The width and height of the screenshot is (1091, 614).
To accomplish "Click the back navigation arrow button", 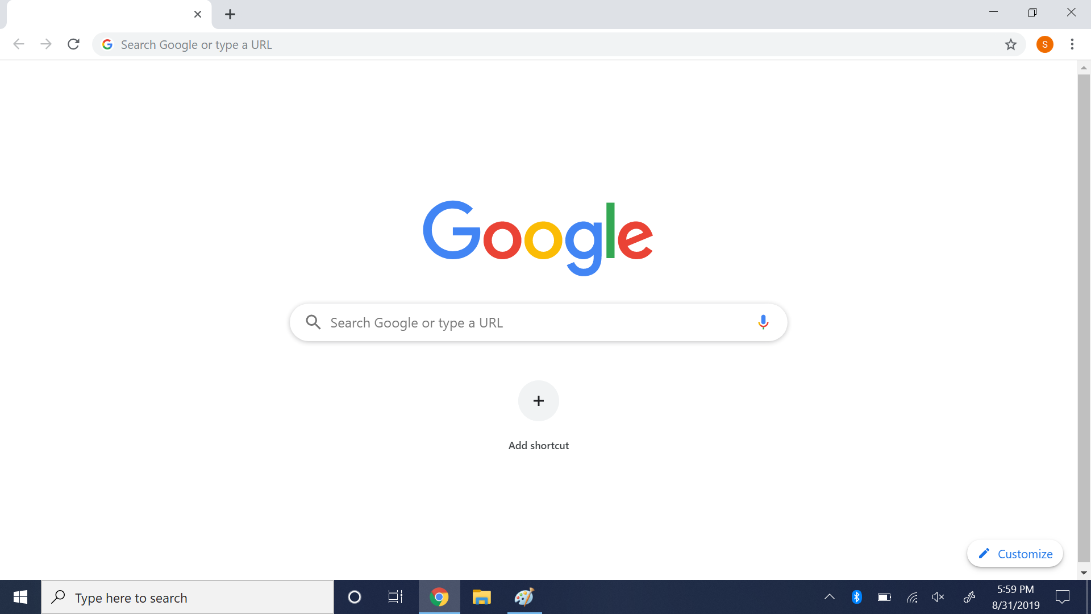I will (x=18, y=44).
